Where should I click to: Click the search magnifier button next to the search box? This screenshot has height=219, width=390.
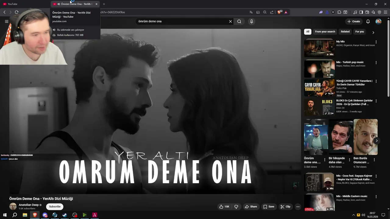239,21
